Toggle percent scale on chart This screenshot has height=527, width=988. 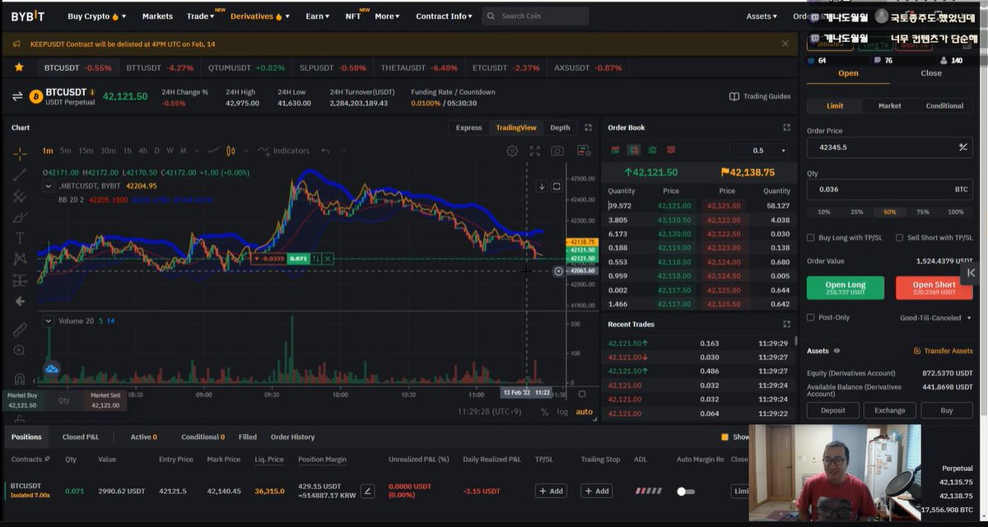click(544, 412)
